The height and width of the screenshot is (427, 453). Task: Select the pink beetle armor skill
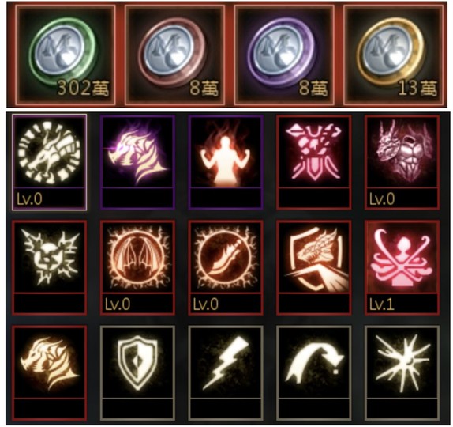[x=314, y=162]
